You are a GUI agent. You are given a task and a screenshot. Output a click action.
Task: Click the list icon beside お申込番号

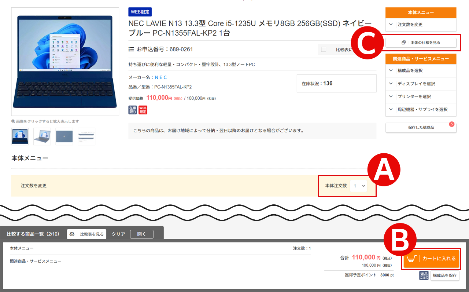tap(131, 49)
